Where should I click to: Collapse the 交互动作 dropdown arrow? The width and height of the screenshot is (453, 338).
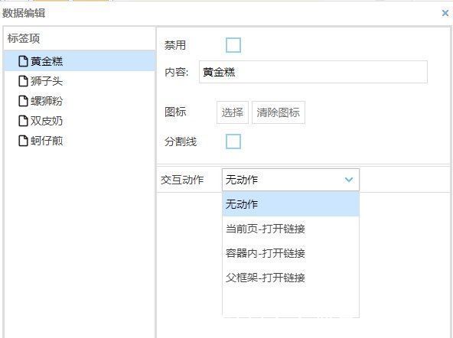click(349, 180)
